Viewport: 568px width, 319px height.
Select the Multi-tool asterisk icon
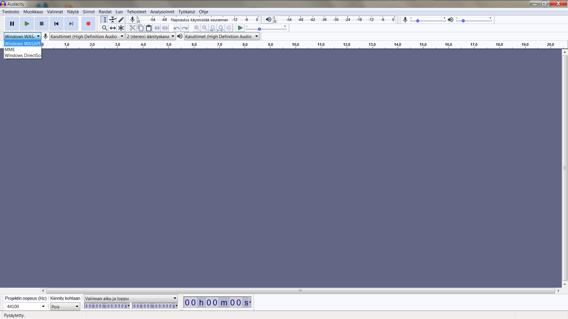pos(121,28)
